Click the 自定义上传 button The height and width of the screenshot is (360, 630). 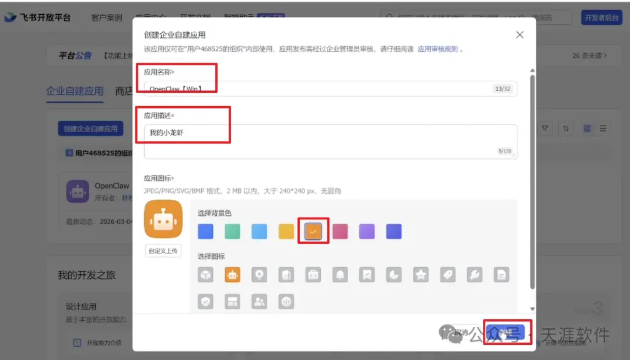163,251
